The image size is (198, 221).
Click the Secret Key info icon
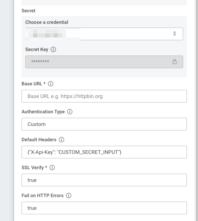53,50
